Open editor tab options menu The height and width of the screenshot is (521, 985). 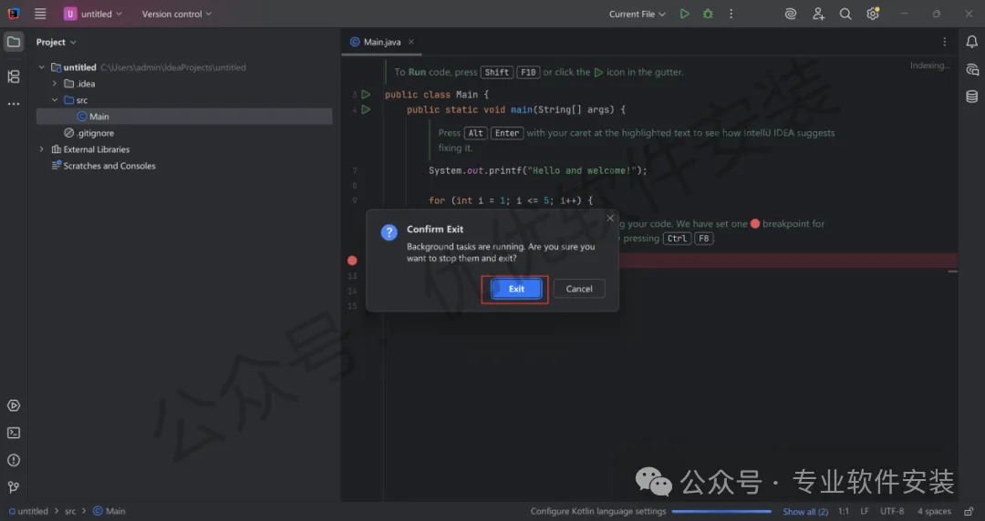point(944,41)
